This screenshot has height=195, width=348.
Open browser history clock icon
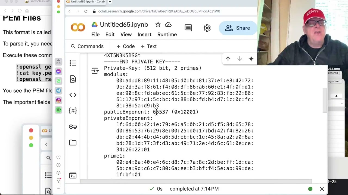(58, 165)
